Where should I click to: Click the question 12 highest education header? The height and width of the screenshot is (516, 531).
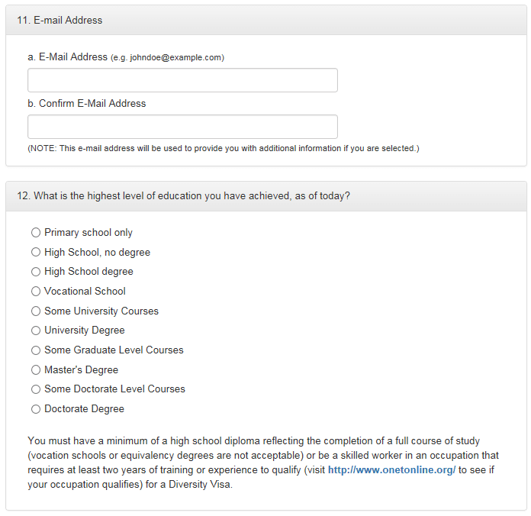(183, 196)
